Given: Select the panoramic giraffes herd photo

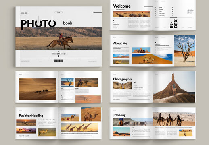Looking at the screenshot, I should click(x=79, y=127).
